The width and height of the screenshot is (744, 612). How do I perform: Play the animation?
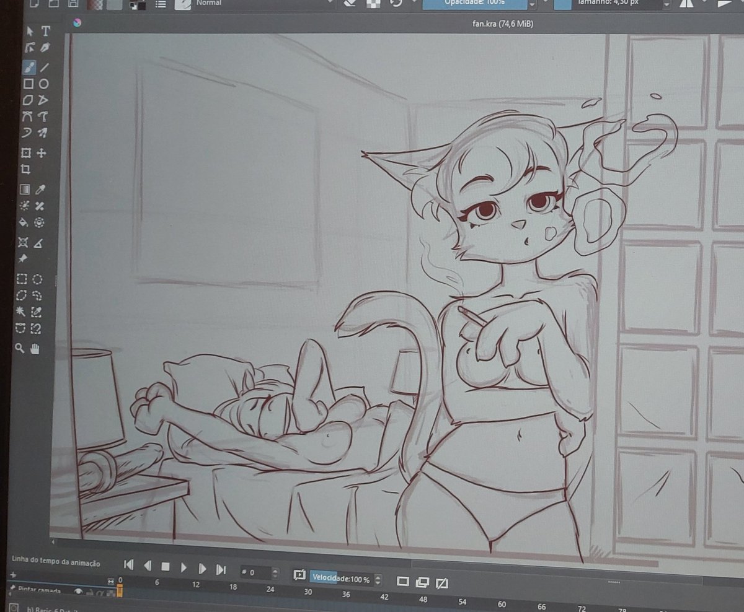click(184, 566)
